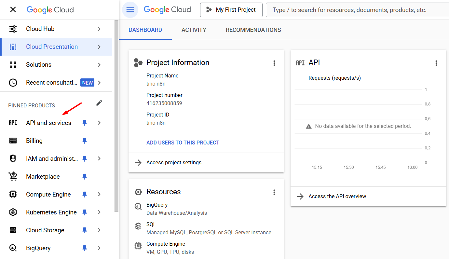Unpin Kubernetes Engine
449x259 pixels.
pos(85,212)
